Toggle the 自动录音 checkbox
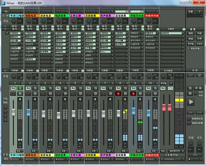This screenshot has height=166, width=206. (196, 93)
